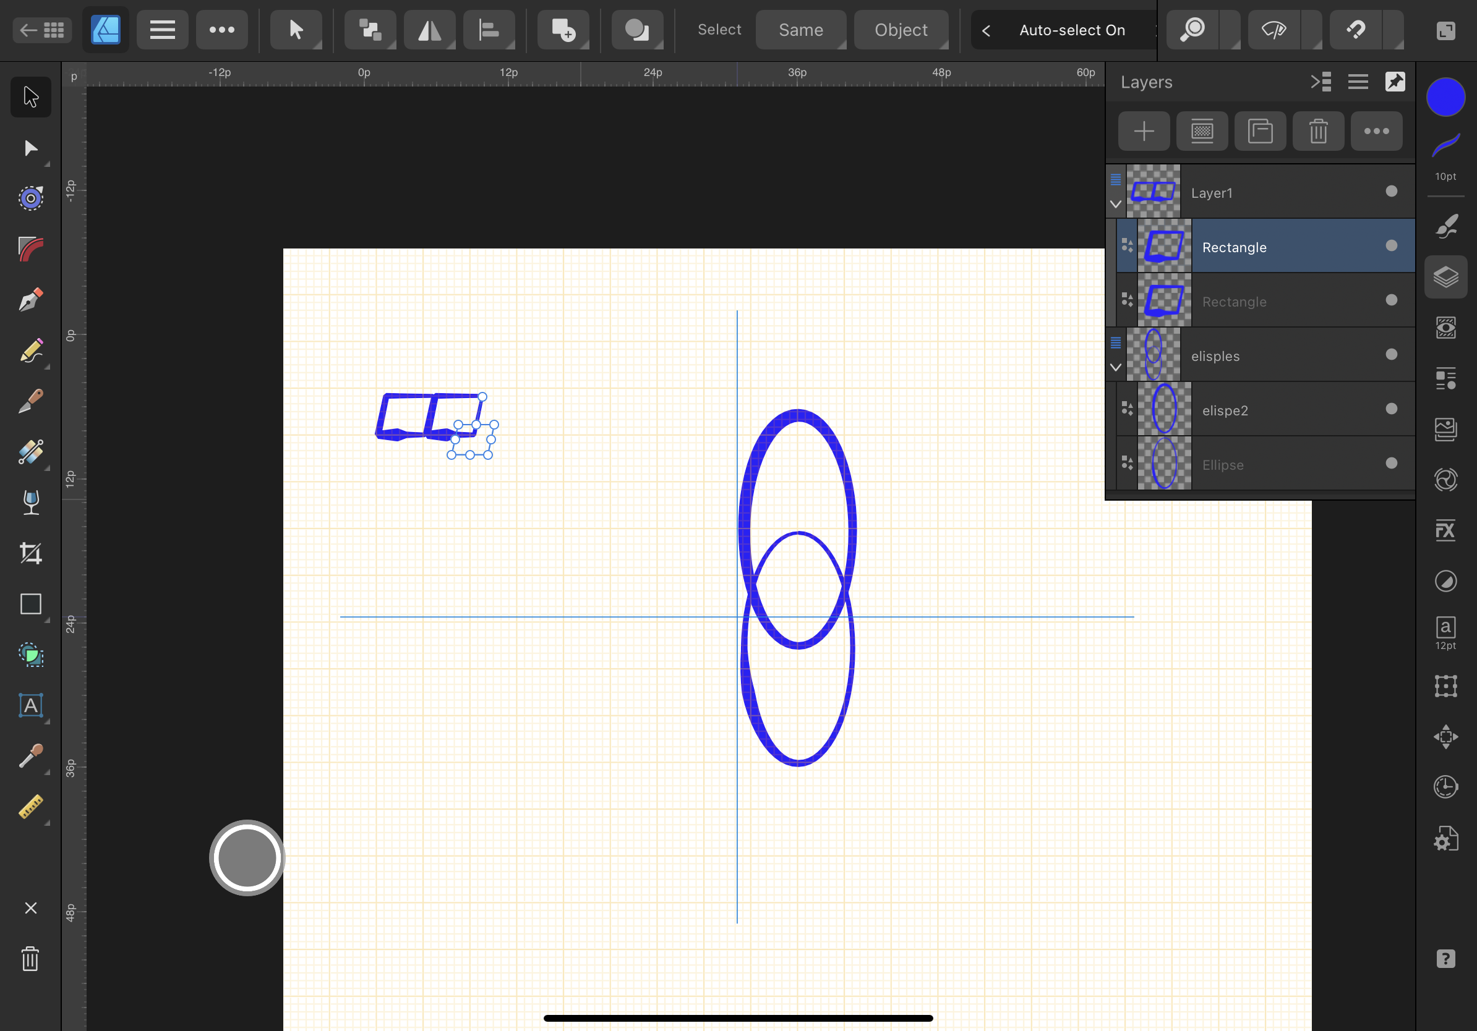Toggle the Auto-select On option
The image size is (1477, 1031).
click(1072, 30)
